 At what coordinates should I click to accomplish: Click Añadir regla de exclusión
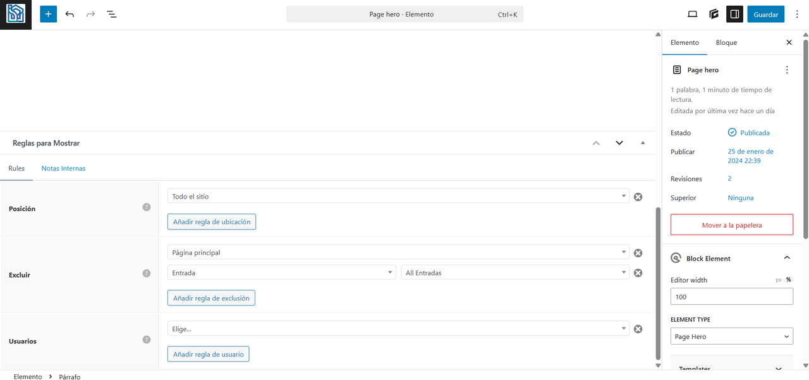click(x=211, y=298)
